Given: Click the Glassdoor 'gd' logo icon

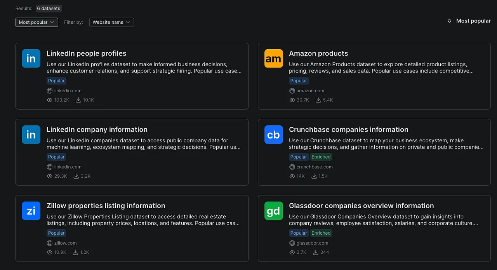Looking at the screenshot, I should (274, 211).
